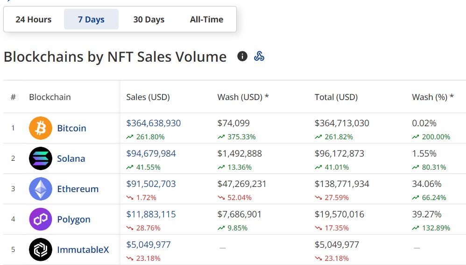The width and height of the screenshot is (466, 265).
Task: Open the All-Time tab
Action: (206, 19)
